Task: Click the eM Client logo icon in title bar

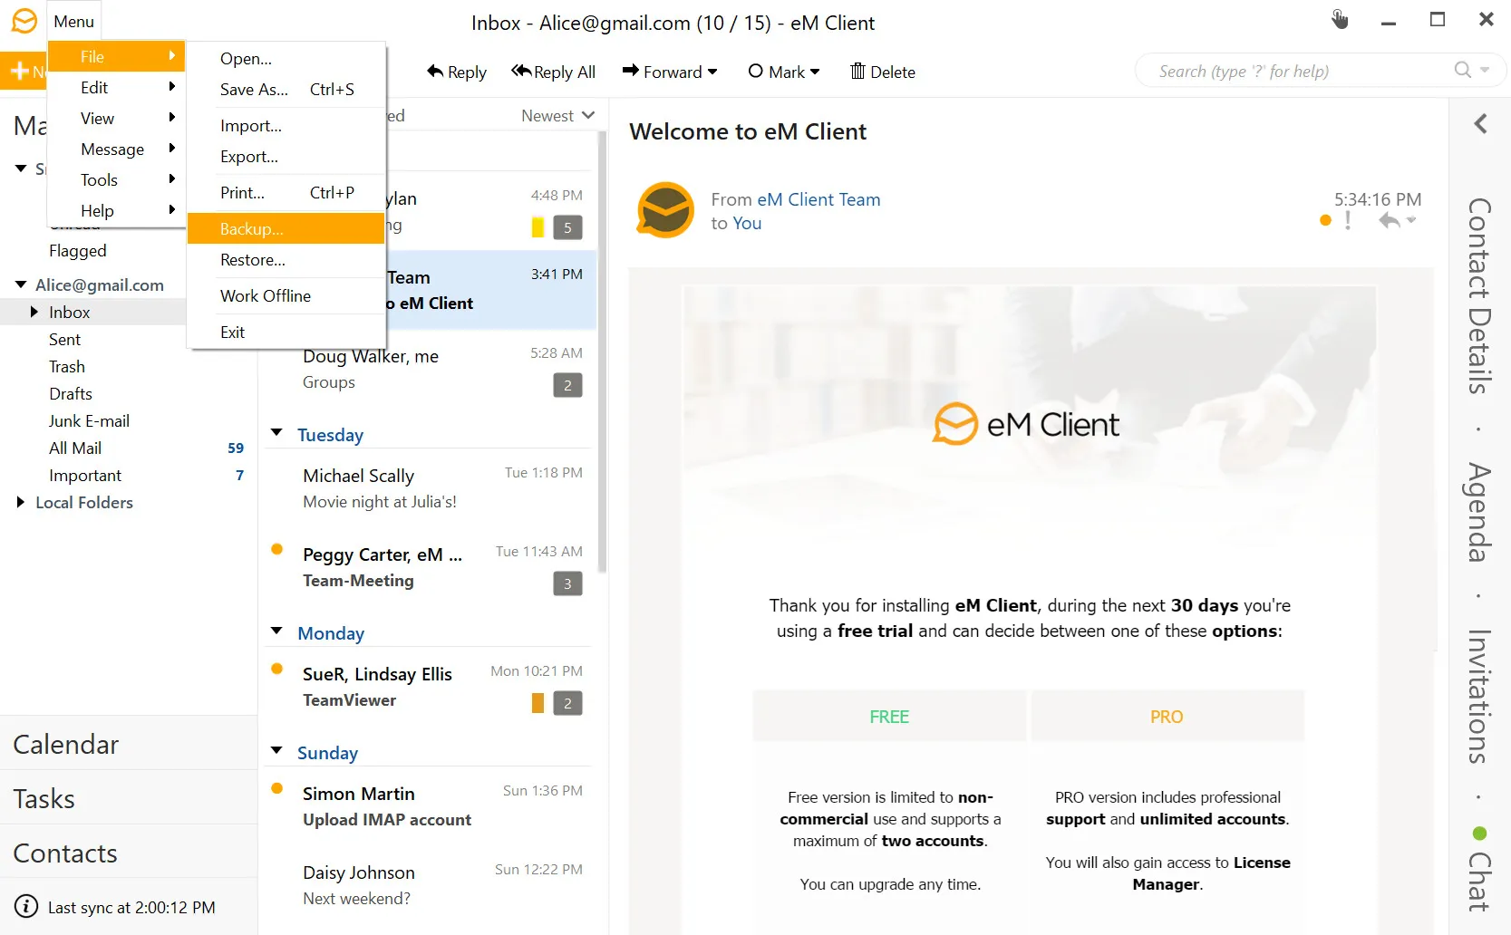Action: [24, 21]
